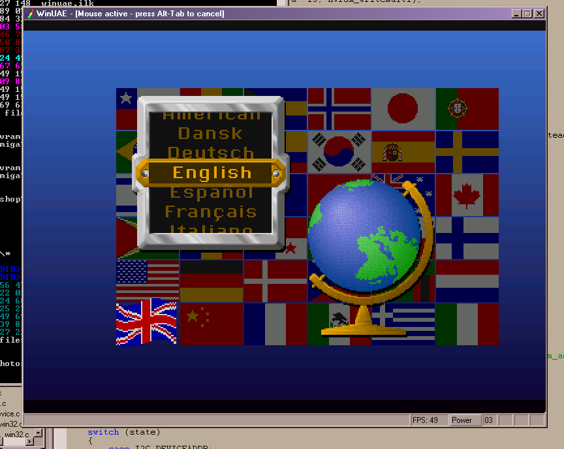Choose the Finnish flag
564x449 pixels.
467,238
